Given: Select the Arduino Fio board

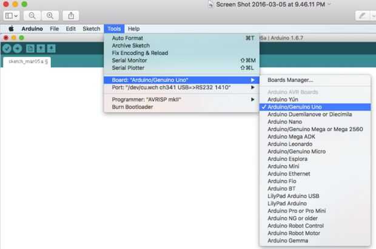Looking at the screenshot, I should point(315,182).
